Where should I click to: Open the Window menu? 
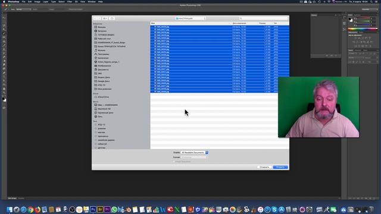tap(92, 2)
